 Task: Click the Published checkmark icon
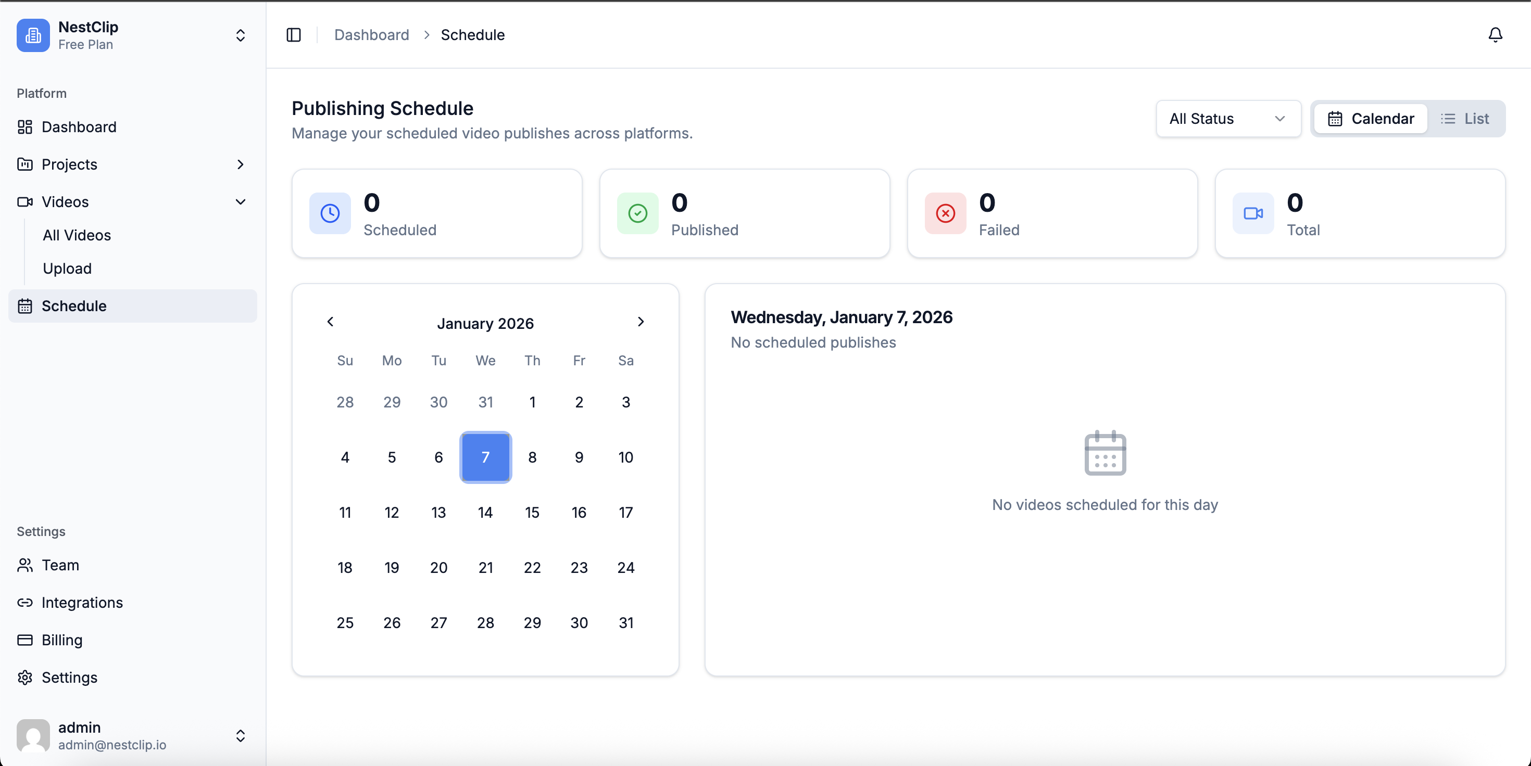[x=638, y=213]
